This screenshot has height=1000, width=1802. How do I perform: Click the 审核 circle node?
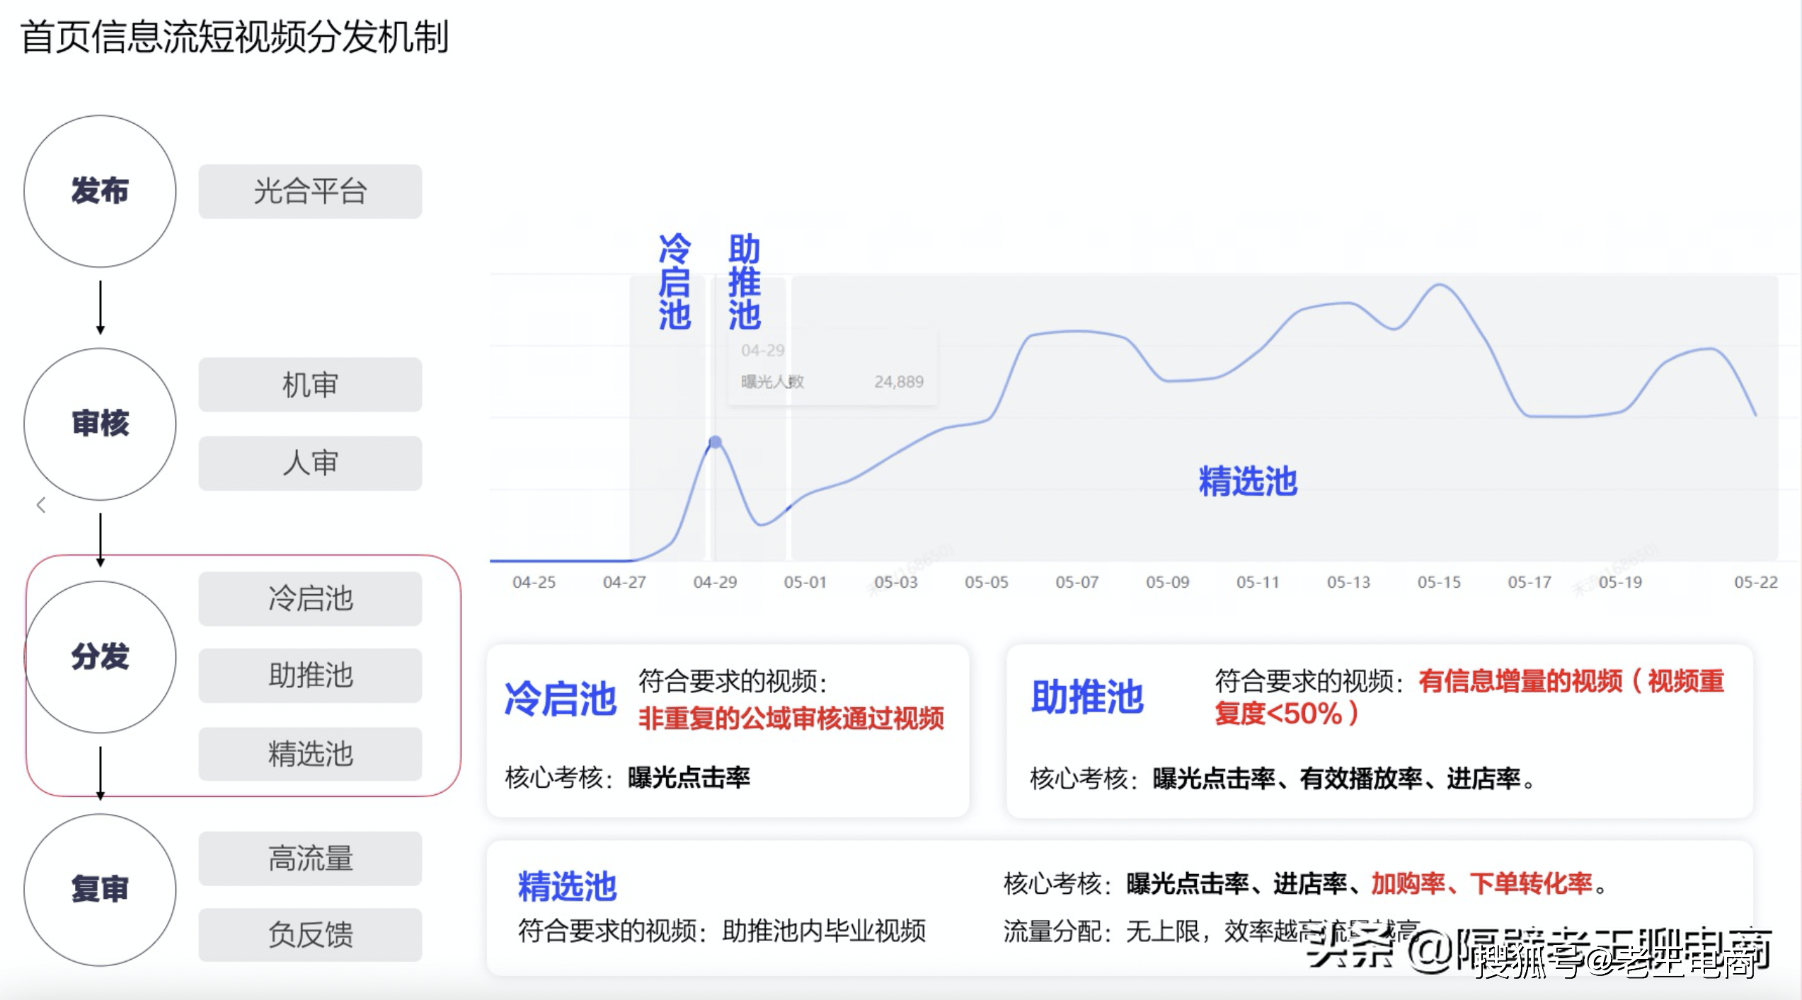pyautogui.click(x=100, y=424)
